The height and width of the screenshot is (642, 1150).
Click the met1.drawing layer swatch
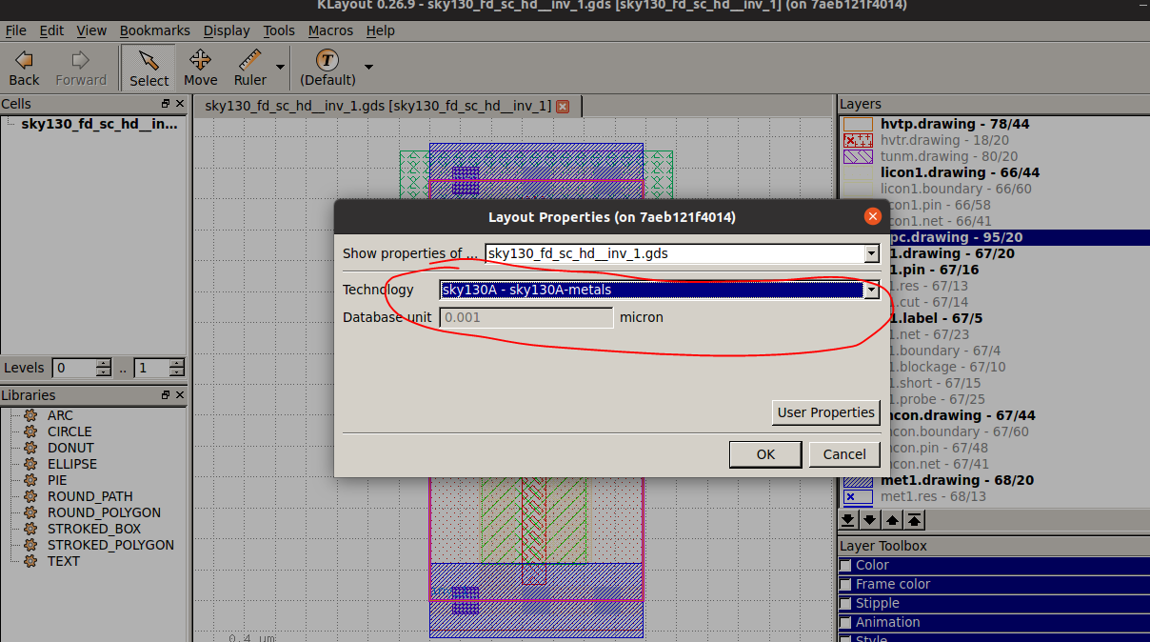pyautogui.click(x=858, y=480)
